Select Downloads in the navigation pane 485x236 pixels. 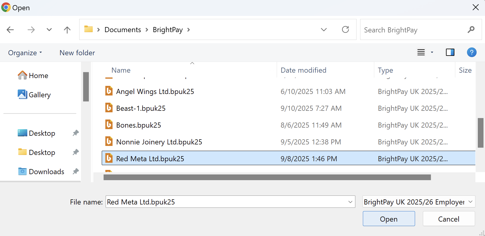click(46, 171)
